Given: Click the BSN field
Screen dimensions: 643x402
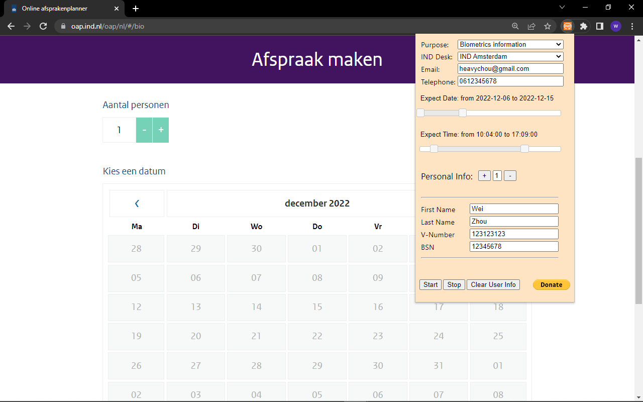Looking at the screenshot, I should coord(514,247).
